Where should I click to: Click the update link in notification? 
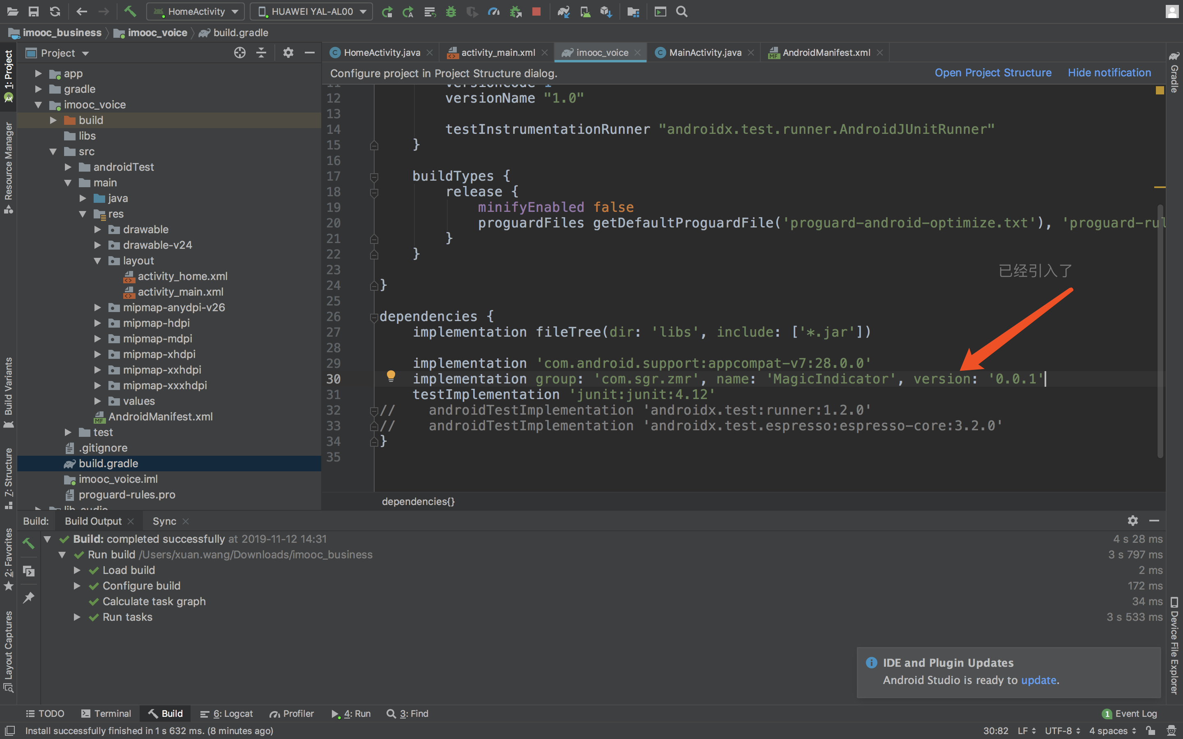pyautogui.click(x=1038, y=680)
